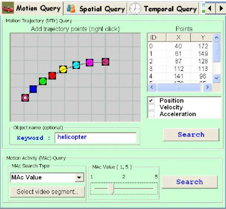The width and height of the screenshot is (226, 209).
Task: Click Search in the Motion Trajectory query
Action: 191,134
